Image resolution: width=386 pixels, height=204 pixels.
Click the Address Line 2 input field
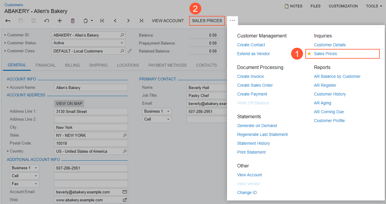[x=91, y=119]
